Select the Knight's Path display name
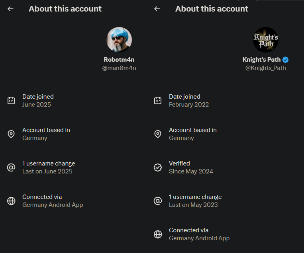Image resolution: width=304 pixels, height=253 pixels. [x=261, y=60]
